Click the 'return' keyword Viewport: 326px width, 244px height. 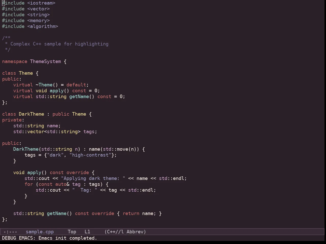click(x=131, y=213)
